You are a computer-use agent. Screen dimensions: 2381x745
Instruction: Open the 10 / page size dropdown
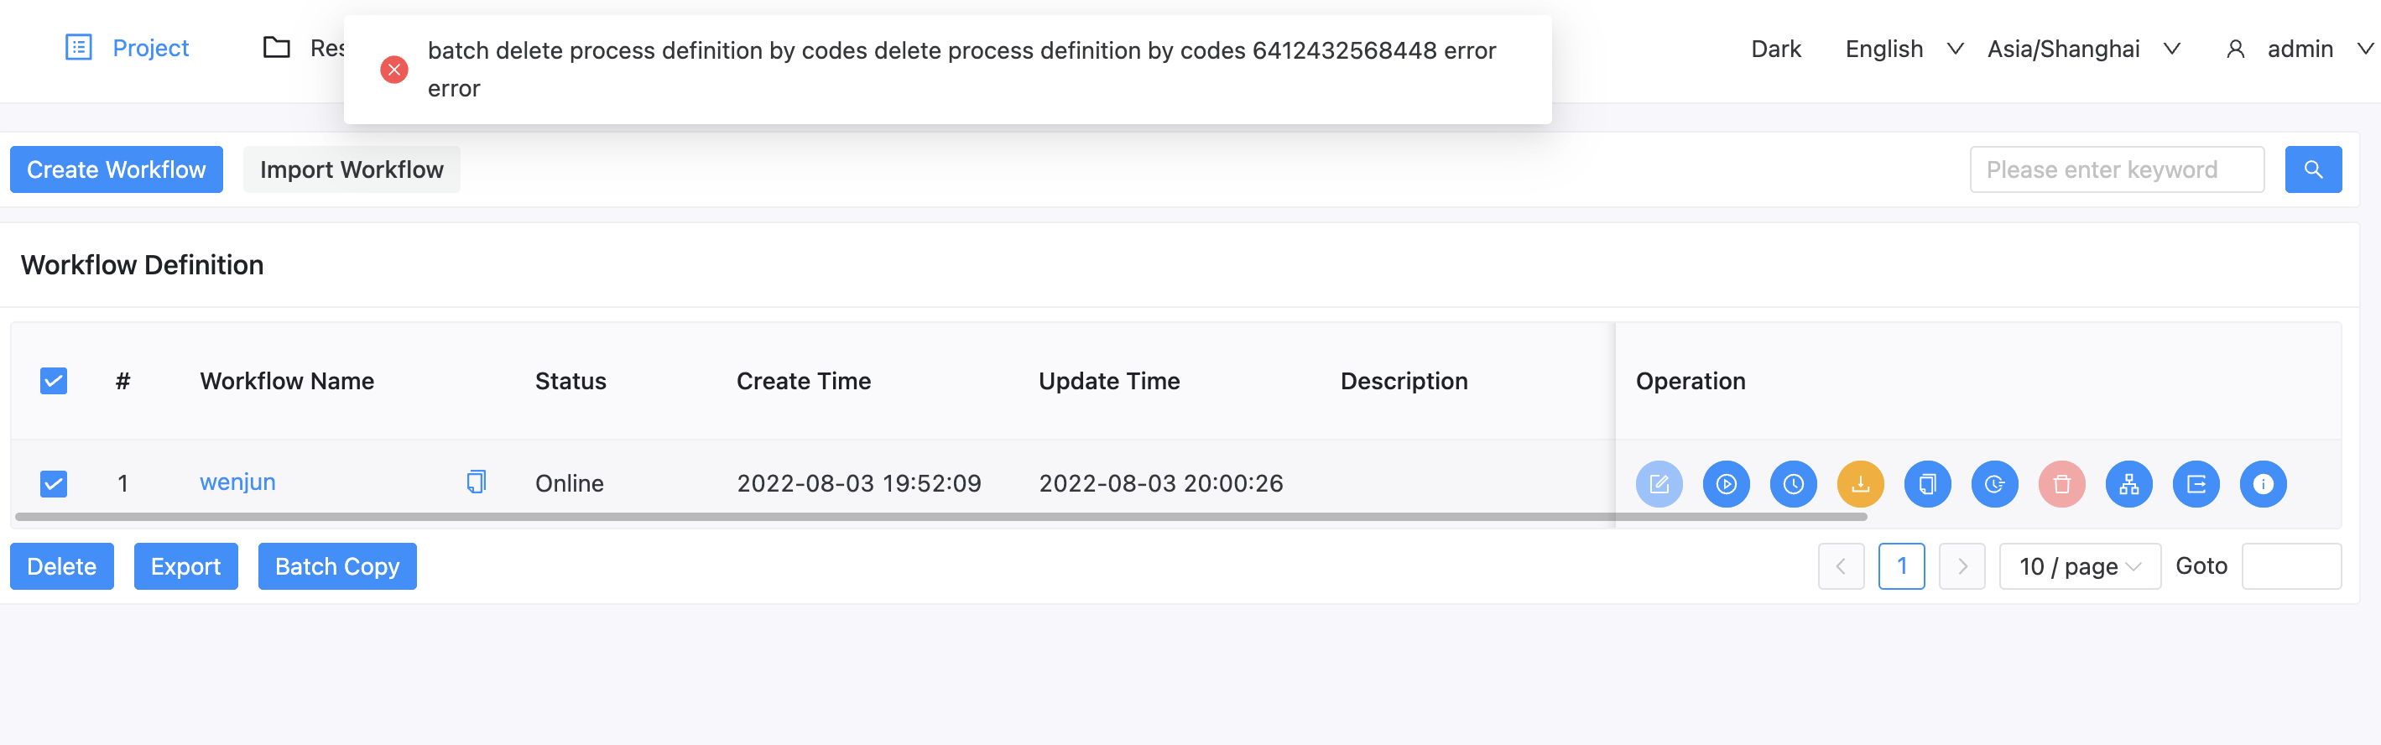(2079, 565)
